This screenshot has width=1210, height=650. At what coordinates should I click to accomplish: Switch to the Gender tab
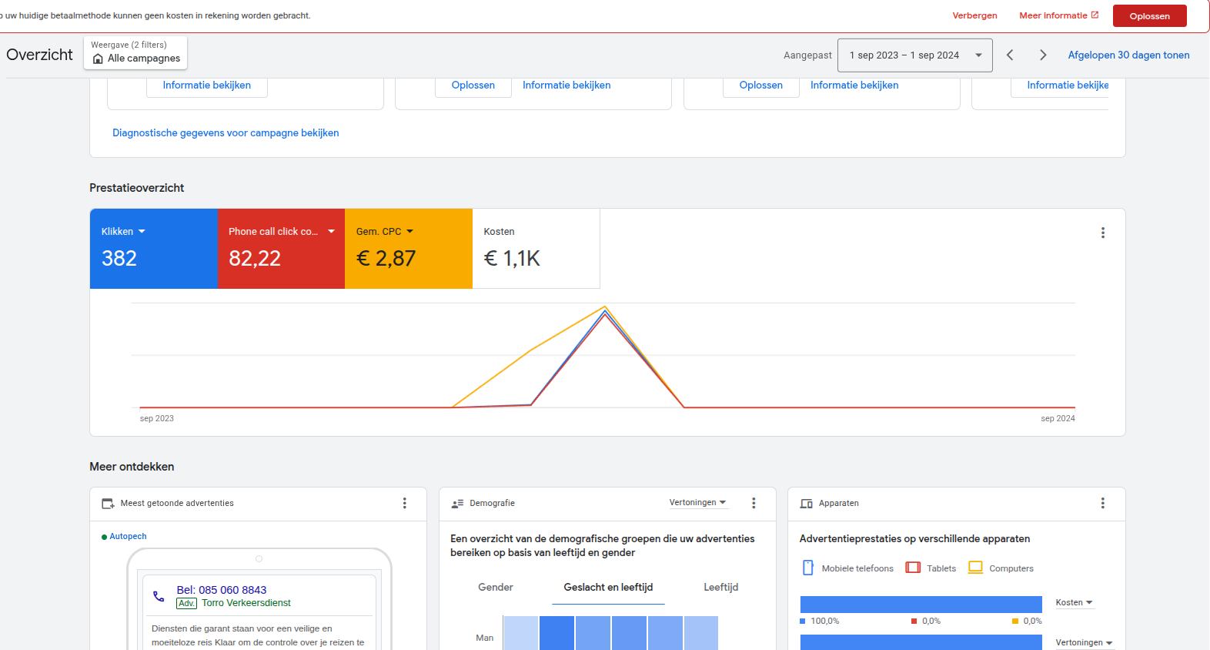click(496, 587)
